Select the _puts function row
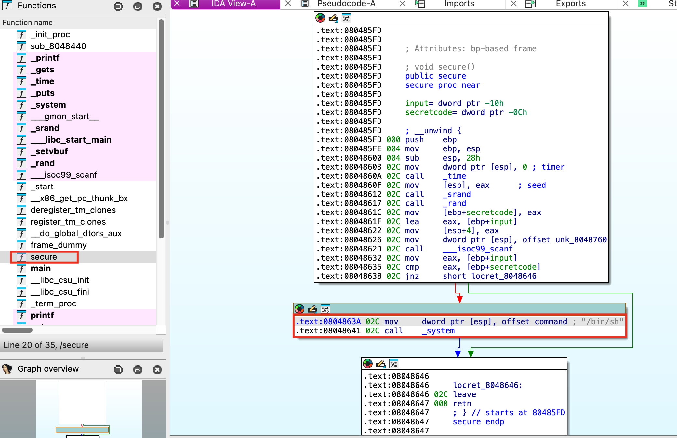 click(x=78, y=93)
